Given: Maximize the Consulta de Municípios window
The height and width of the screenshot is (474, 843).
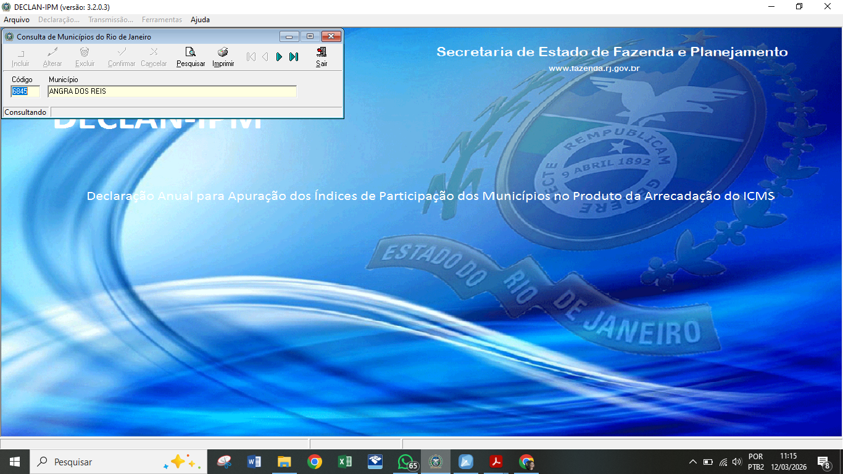Looking at the screenshot, I should click(310, 36).
